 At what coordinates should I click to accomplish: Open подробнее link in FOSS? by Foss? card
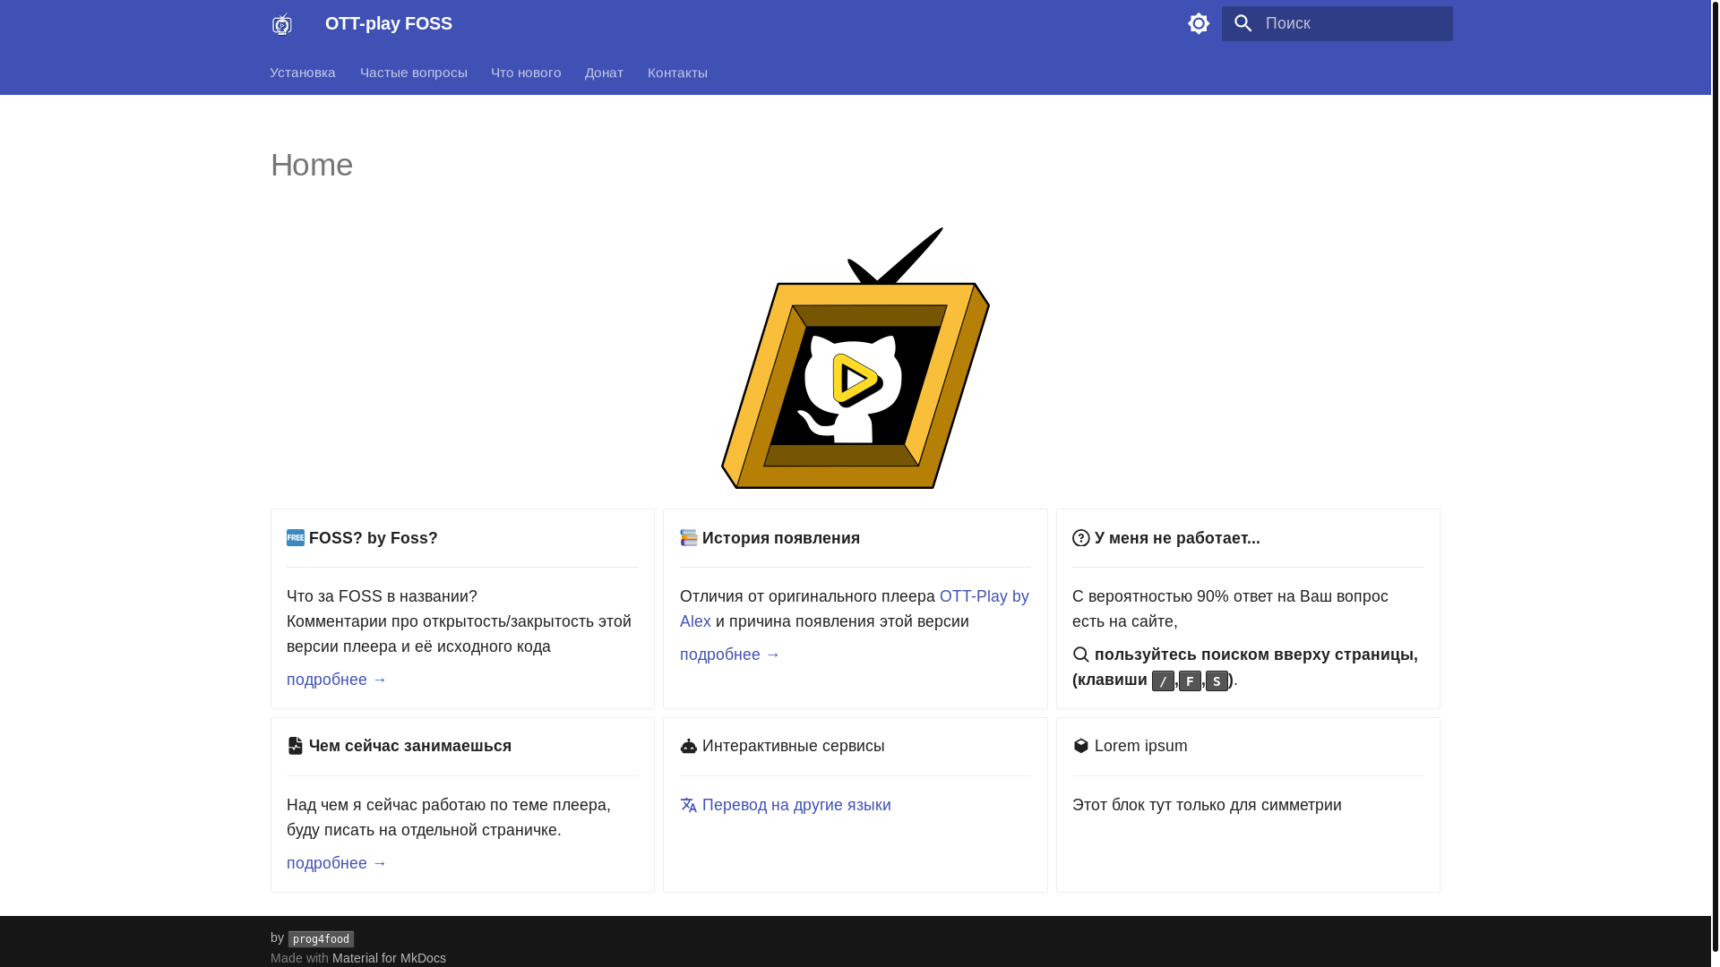[337, 680]
